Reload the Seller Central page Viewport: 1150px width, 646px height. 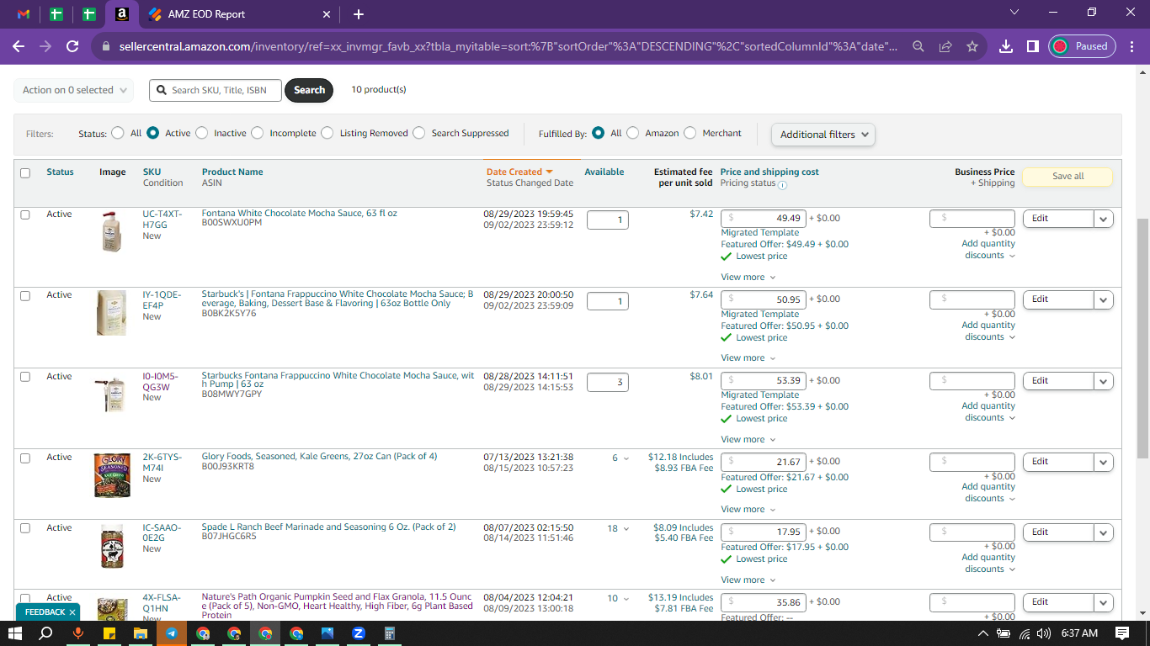pyautogui.click(x=72, y=46)
